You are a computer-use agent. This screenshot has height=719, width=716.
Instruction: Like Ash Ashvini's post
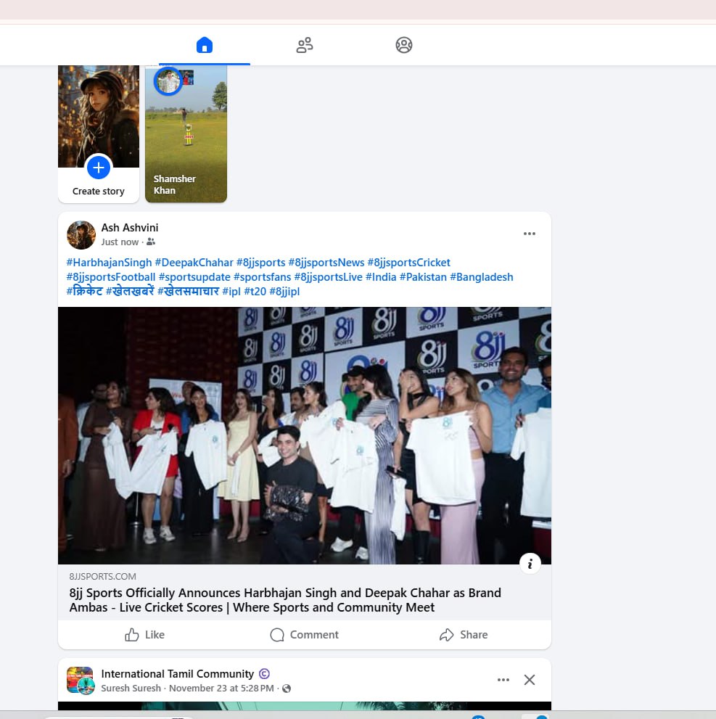click(x=145, y=635)
